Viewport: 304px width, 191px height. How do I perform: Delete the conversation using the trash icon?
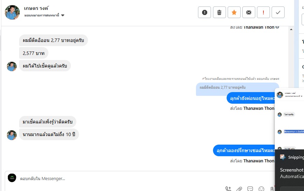click(x=219, y=12)
